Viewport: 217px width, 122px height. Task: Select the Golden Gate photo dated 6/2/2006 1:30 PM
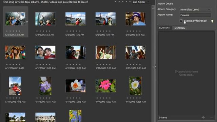coord(75,19)
